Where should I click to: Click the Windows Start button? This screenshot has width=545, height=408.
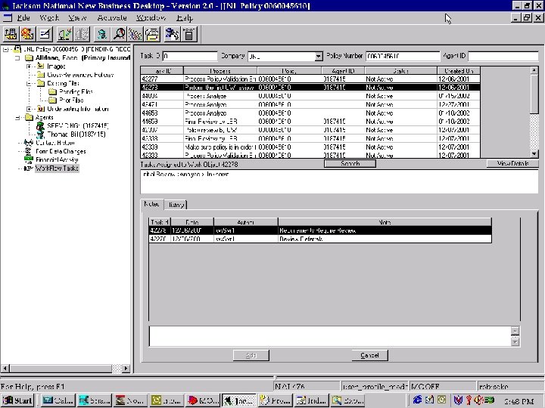(17, 400)
